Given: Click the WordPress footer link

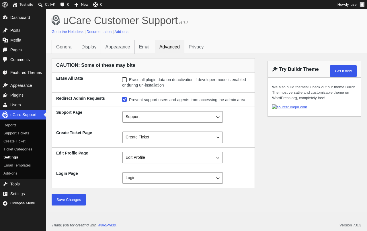Looking at the screenshot, I should 107,225.
